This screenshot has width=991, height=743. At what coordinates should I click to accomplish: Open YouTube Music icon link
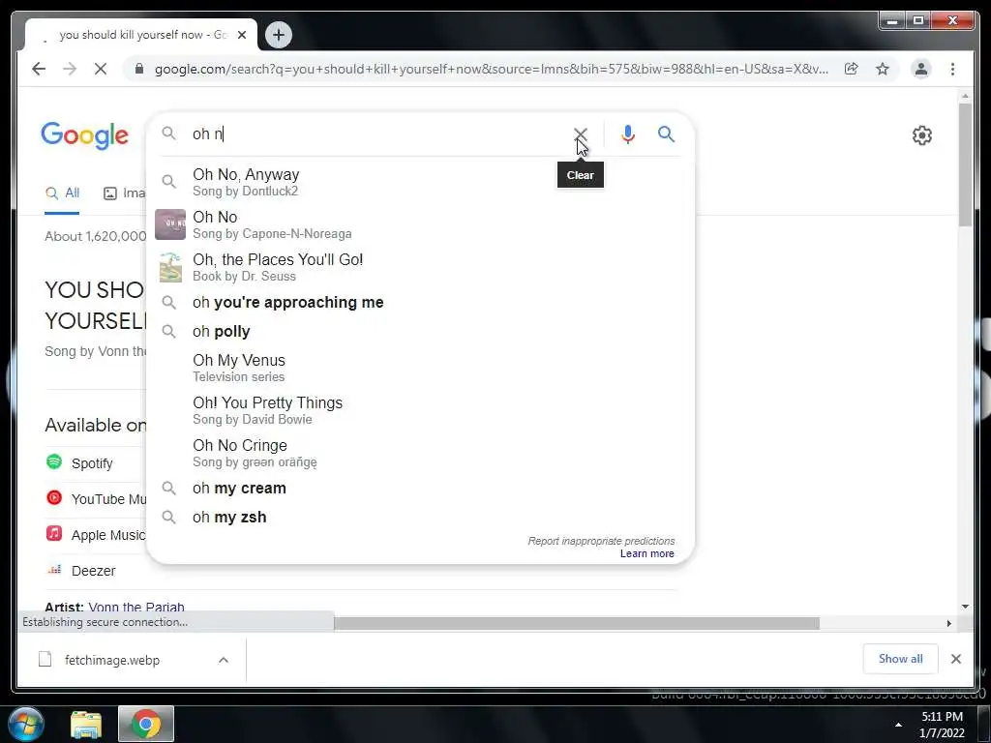point(54,498)
